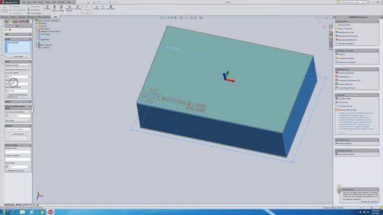Open the Add stock to sides dropdown
The height and width of the screenshot is (215, 383).
pyautogui.click(x=17, y=69)
